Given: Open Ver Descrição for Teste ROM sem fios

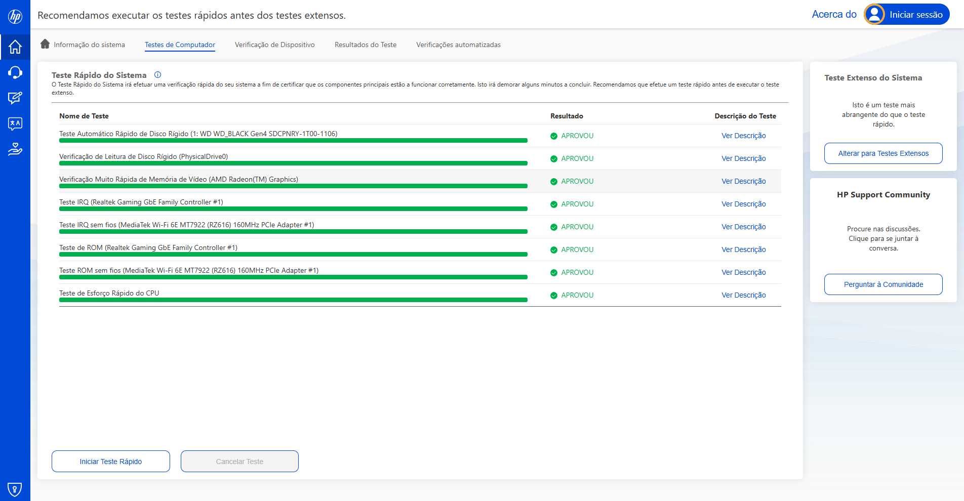Looking at the screenshot, I should [x=743, y=272].
